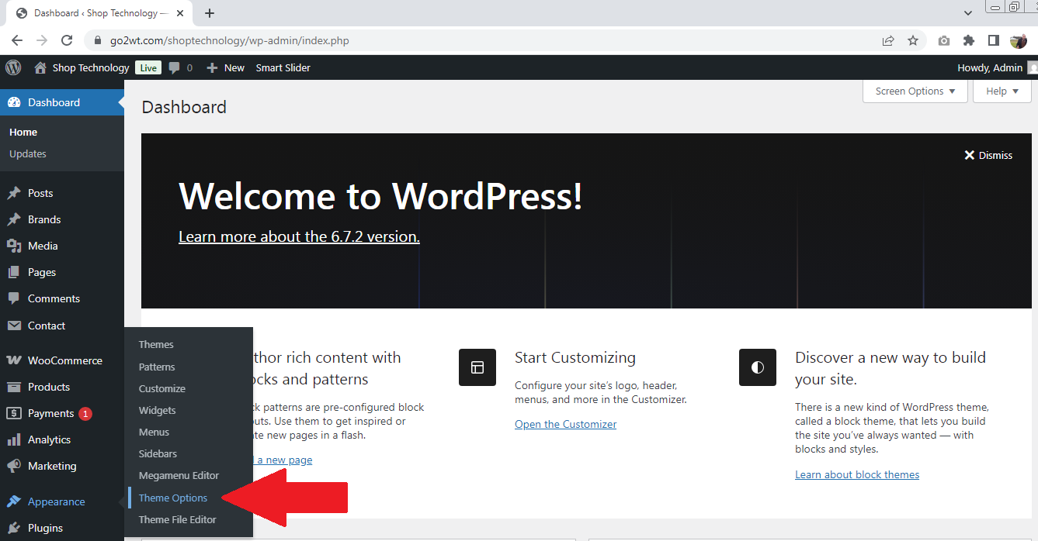Click the WooCommerce logo icon
This screenshot has height=541, width=1038.
(x=14, y=360)
